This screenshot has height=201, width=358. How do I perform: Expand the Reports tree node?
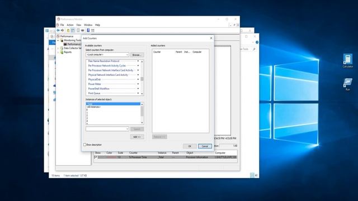point(58,52)
